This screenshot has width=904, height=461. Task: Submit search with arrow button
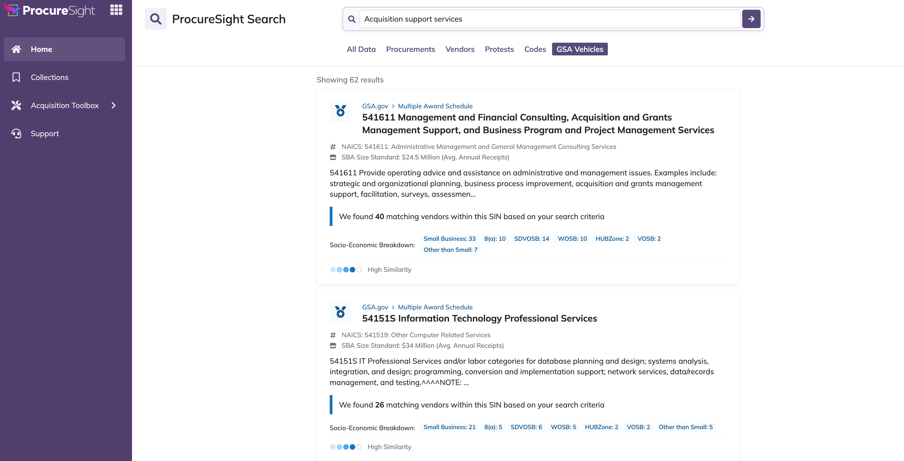(x=751, y=19)
